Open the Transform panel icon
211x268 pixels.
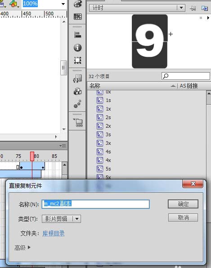click(x=77, y=60)
